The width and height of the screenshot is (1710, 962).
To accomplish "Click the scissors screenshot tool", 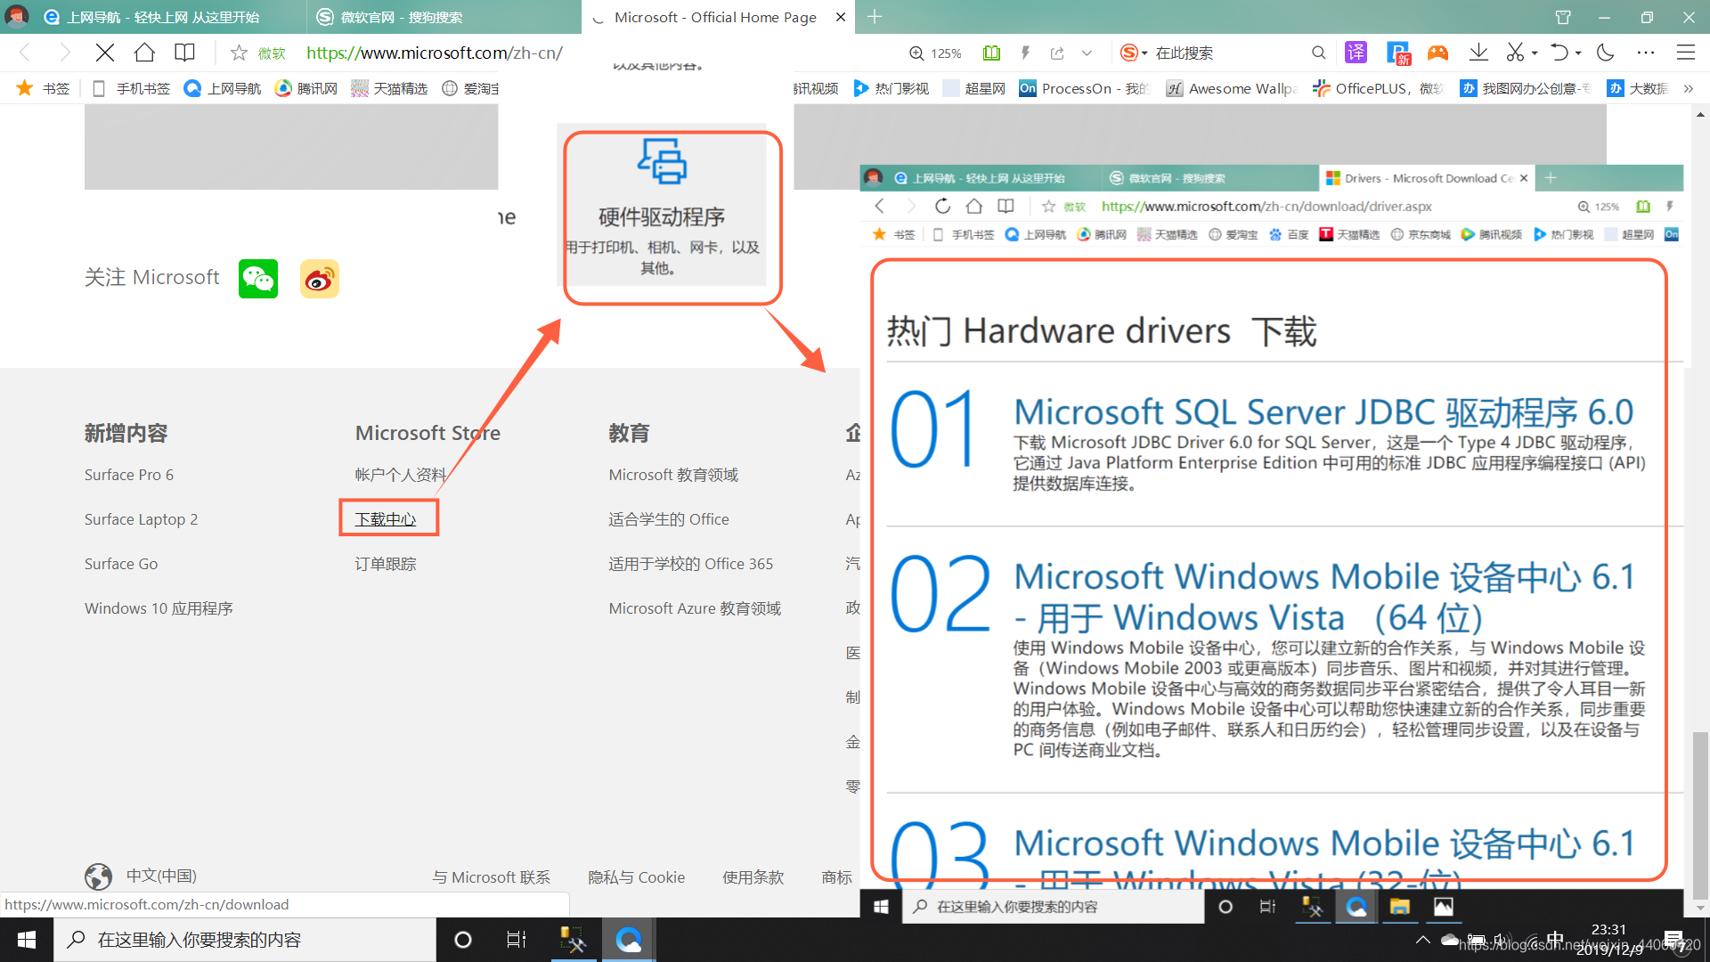I will click(x=1515, y=53).
